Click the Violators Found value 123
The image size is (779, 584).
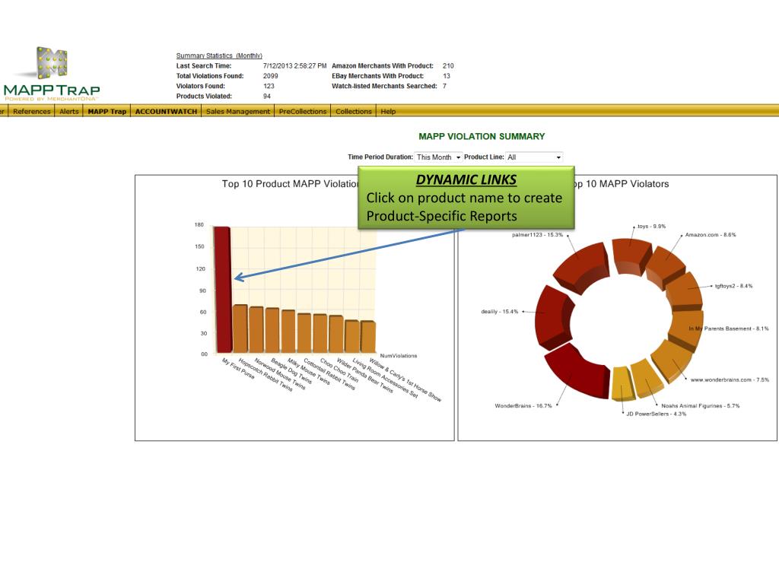pyautogui.click(x=269, y=86)
